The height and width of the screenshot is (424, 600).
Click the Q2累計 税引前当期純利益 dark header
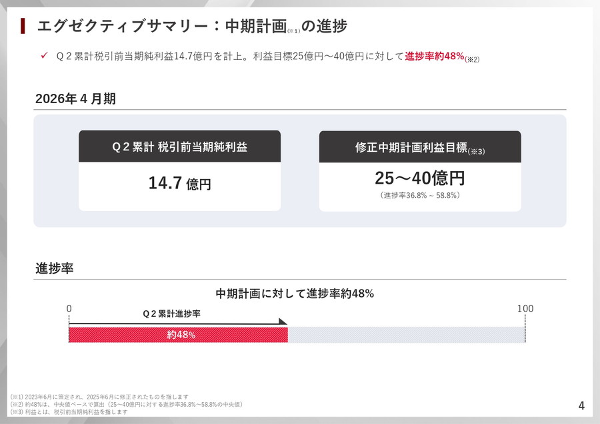(179, 146)
